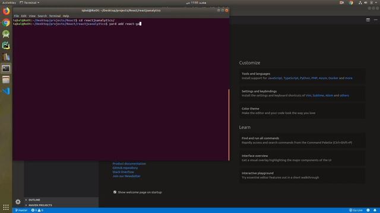The image size is (380, 213).
Task: Click Activities in the top bar
Action: (9, 2)
